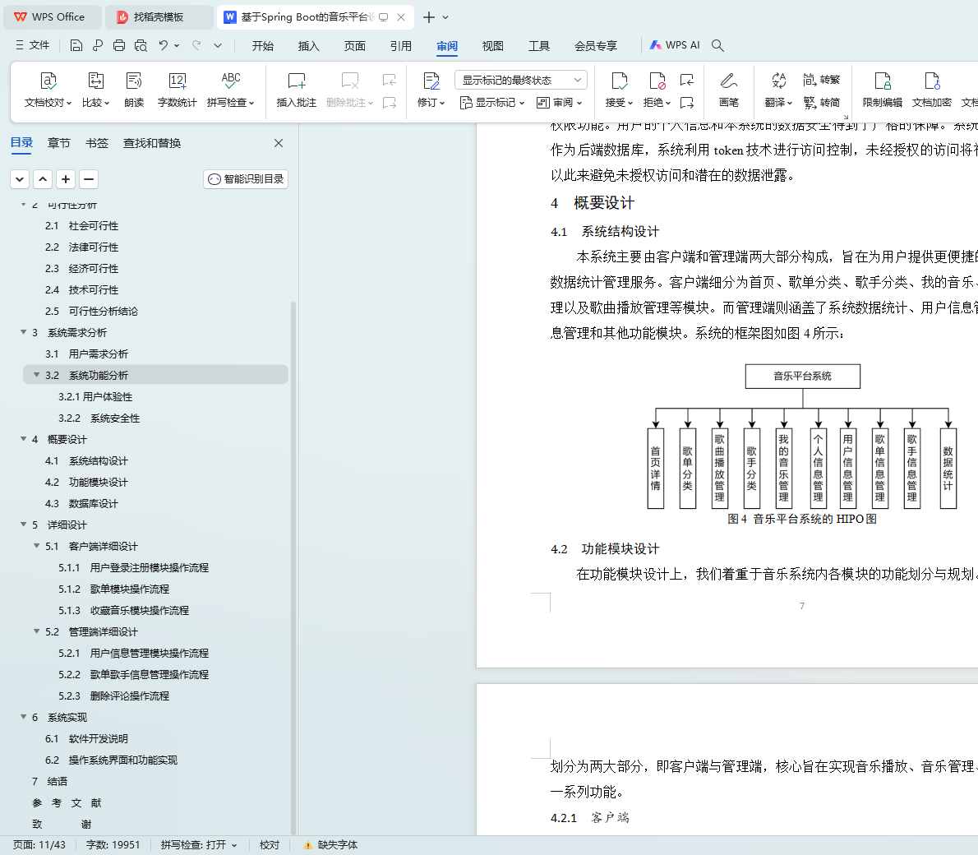Click the 页面: 11/43 page indicator
The height and width of the screenshot is (855, 978).
(x=39, y=845)
